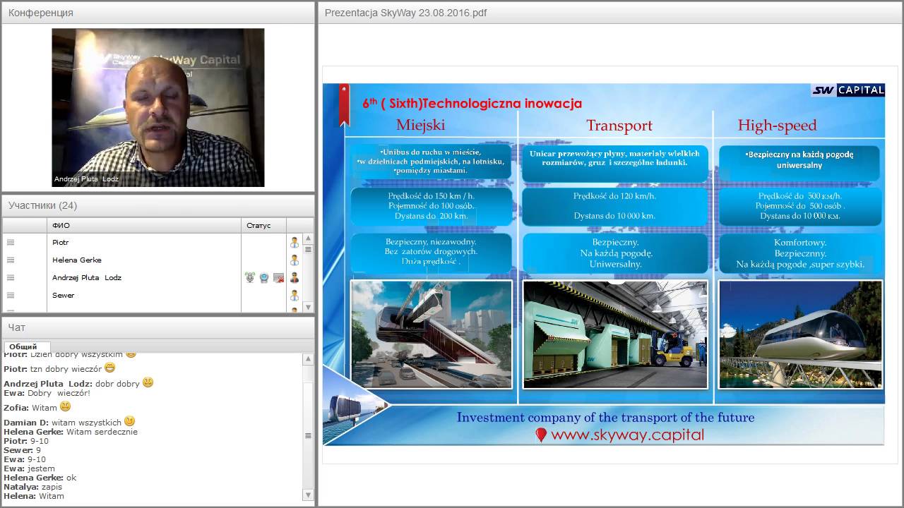Click the smiley after Andrzej's 'dobr dobry' message
The width and height of the screenshot is (904, 508).
148,382
